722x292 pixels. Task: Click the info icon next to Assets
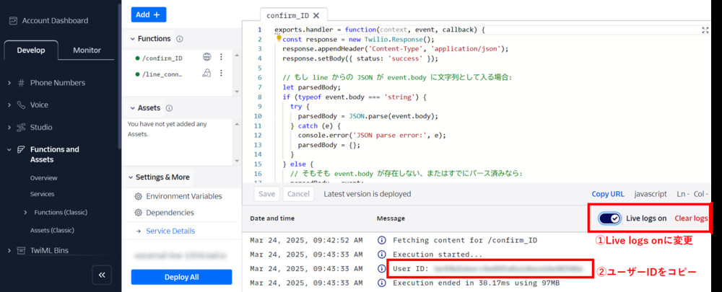[169, 108]
